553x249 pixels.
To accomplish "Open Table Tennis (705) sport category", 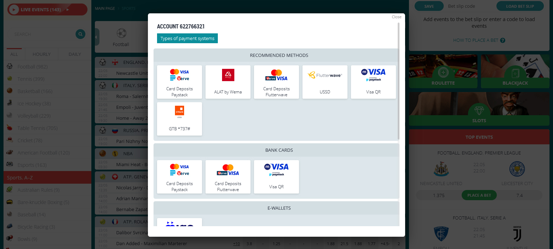I will [47, 128].
